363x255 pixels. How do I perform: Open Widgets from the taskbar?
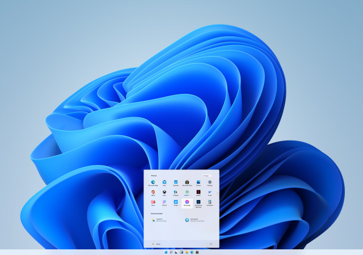tap(181, 252)
